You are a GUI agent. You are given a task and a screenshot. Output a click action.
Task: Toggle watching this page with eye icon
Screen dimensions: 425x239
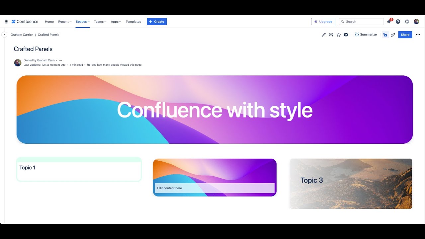point(346,35)
